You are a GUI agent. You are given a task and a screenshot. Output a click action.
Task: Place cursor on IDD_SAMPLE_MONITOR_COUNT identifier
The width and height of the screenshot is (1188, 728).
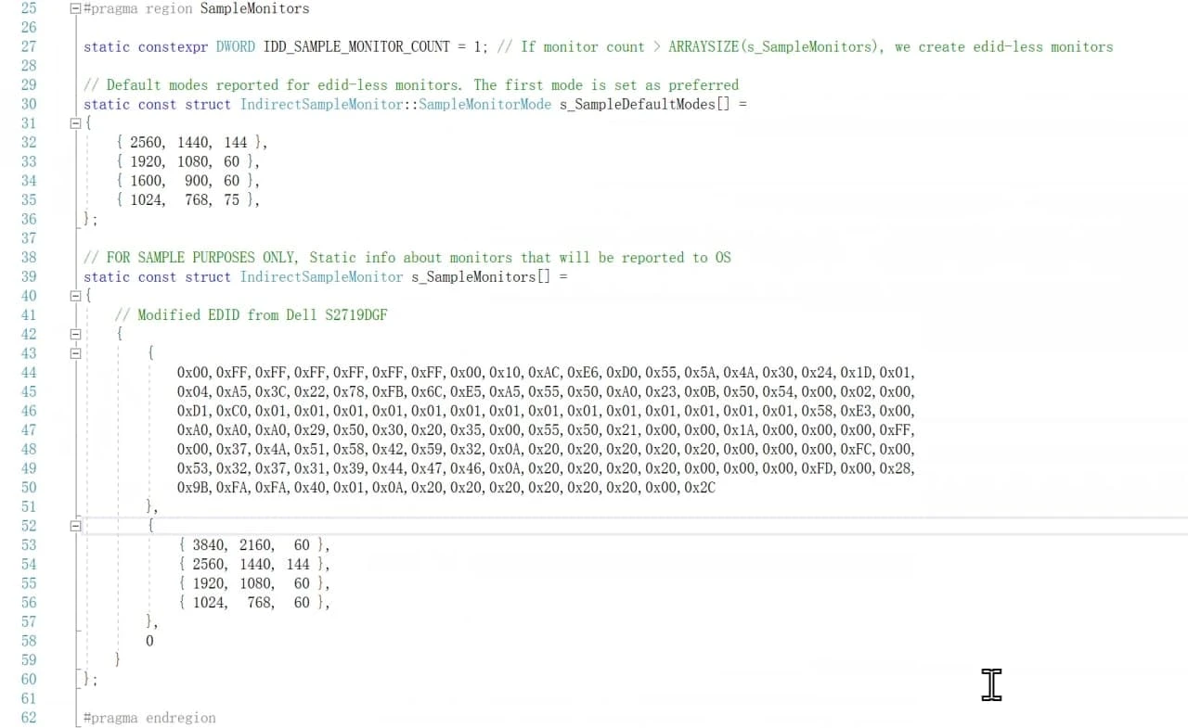pyautogui.click(x=356, y=46)
